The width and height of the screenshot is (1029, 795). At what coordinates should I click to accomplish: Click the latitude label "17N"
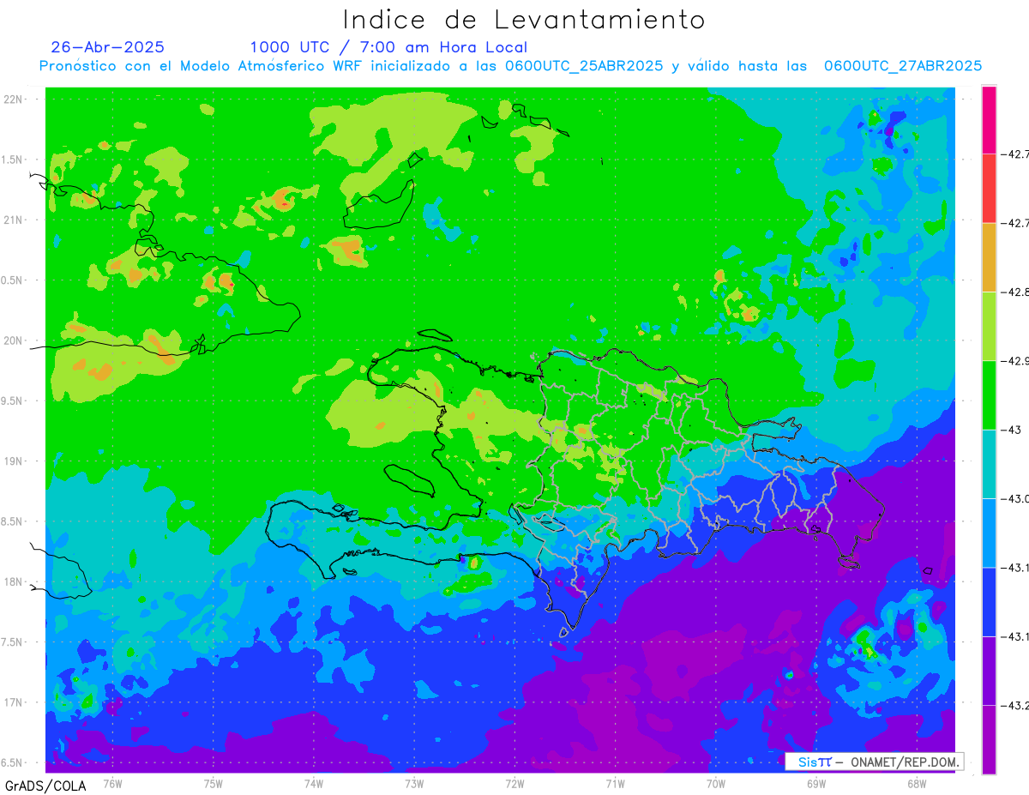coord(15,702)
